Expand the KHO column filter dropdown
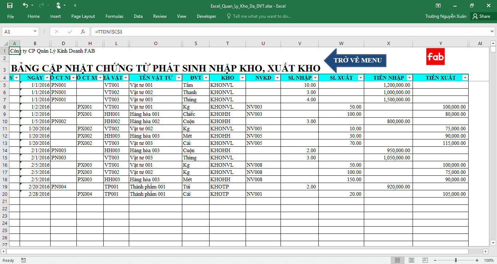 [x=242, y=78]
